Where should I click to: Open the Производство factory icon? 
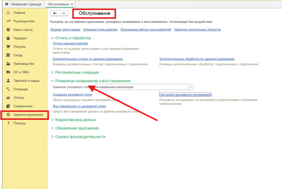[x=8, y=64]
